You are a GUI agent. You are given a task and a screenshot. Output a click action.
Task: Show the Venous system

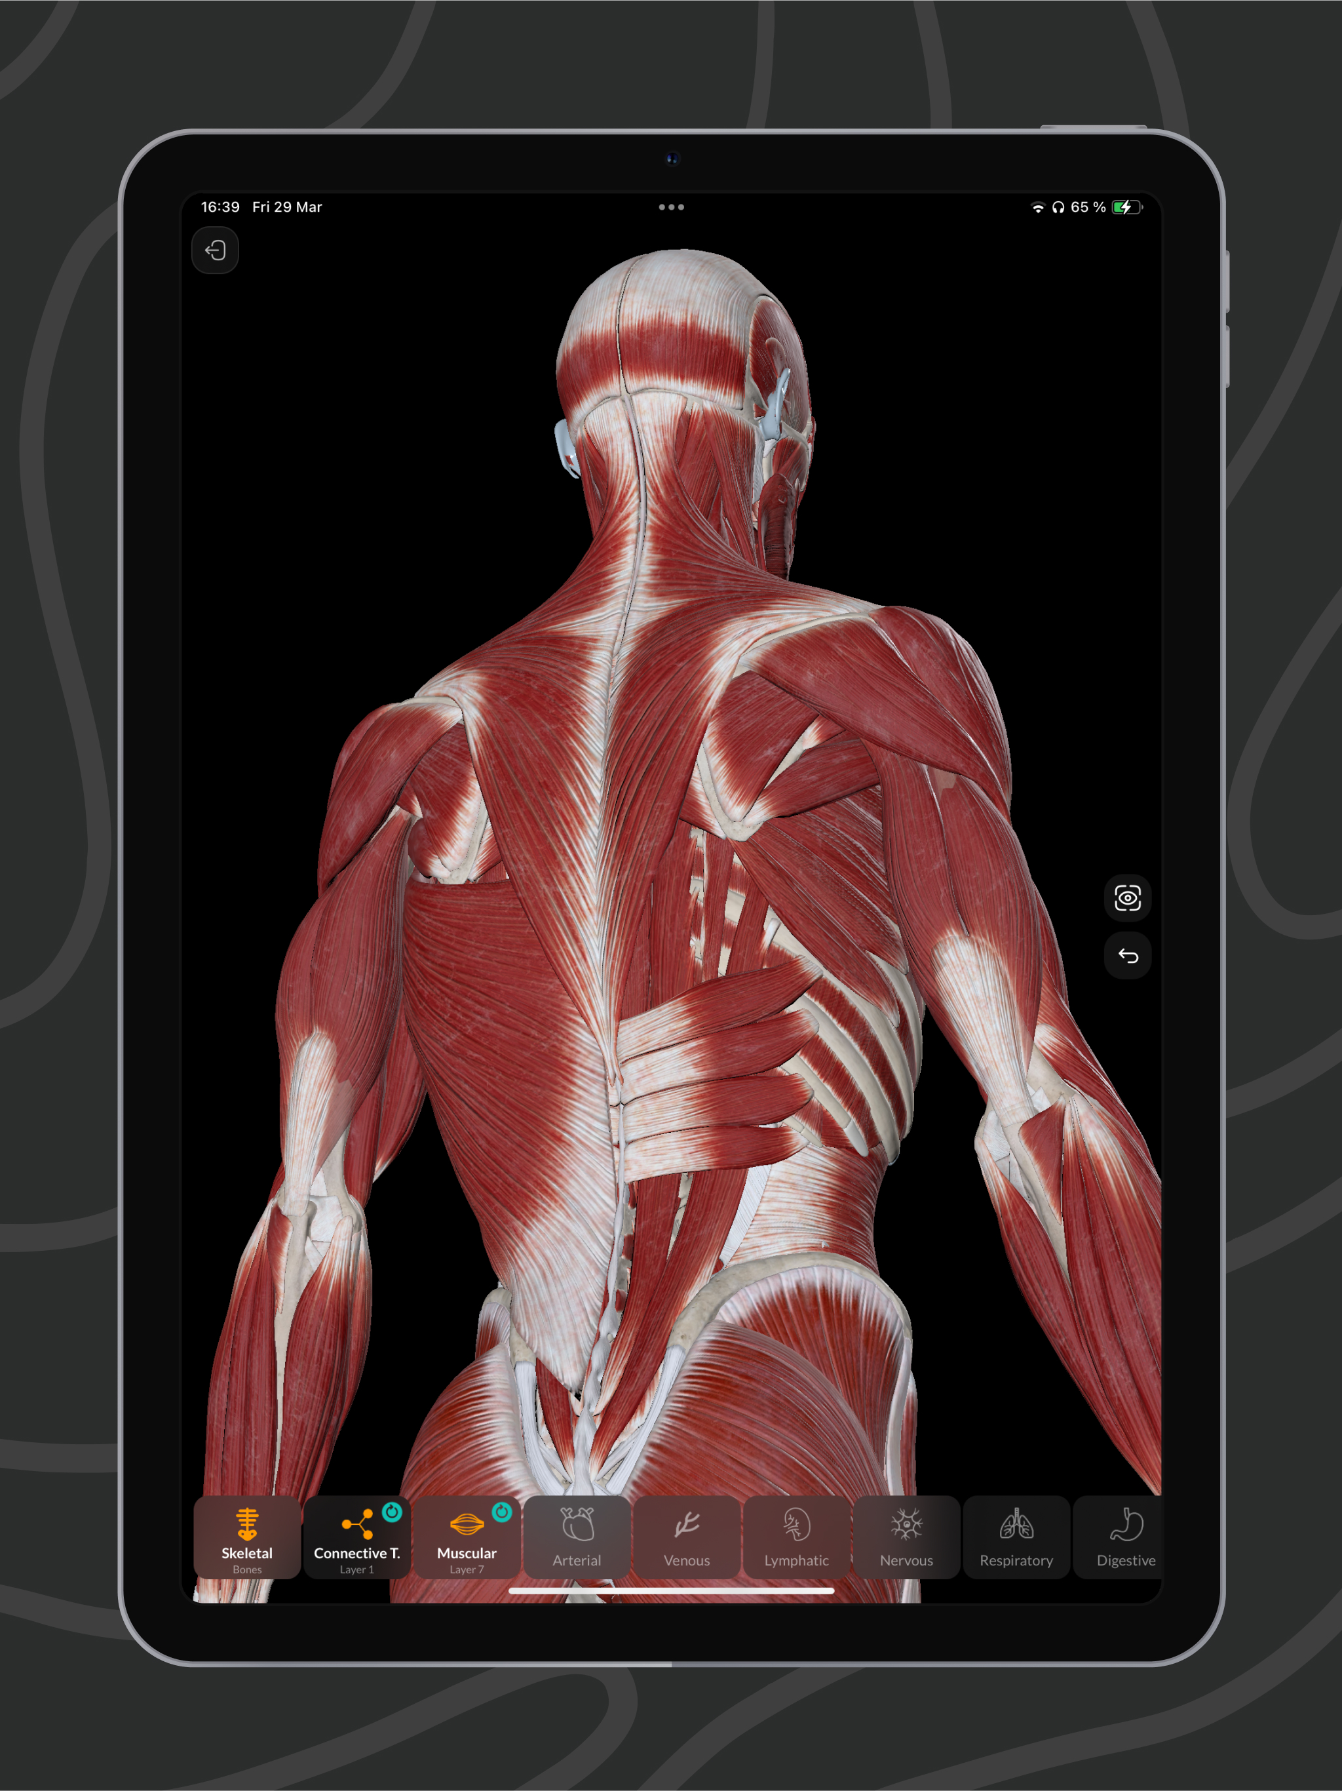(686, 1537)
